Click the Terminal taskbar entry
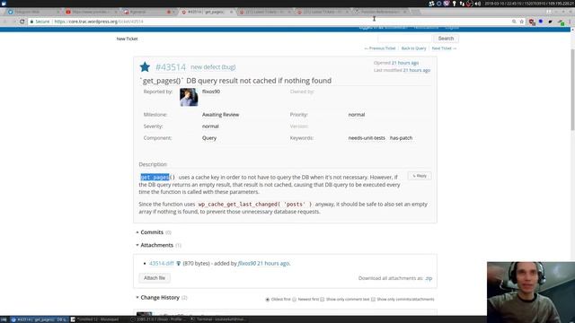The height and width of the screenshot is (323, 575). pos(219,319)
